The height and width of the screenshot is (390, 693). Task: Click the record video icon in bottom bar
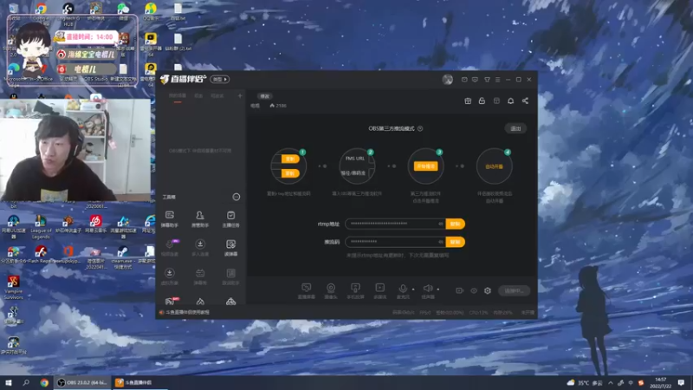tap(460, 290)
